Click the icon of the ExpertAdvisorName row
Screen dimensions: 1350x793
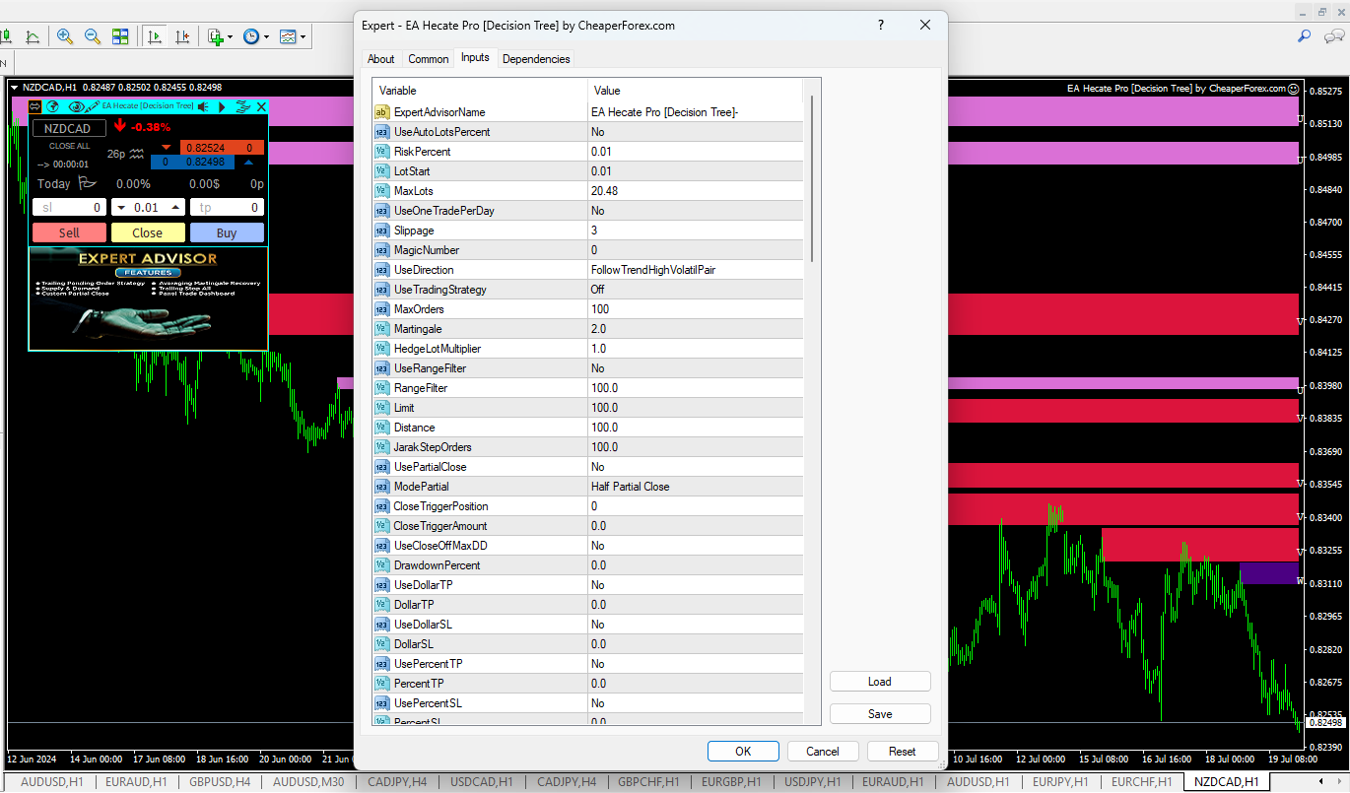coord(382,112)
